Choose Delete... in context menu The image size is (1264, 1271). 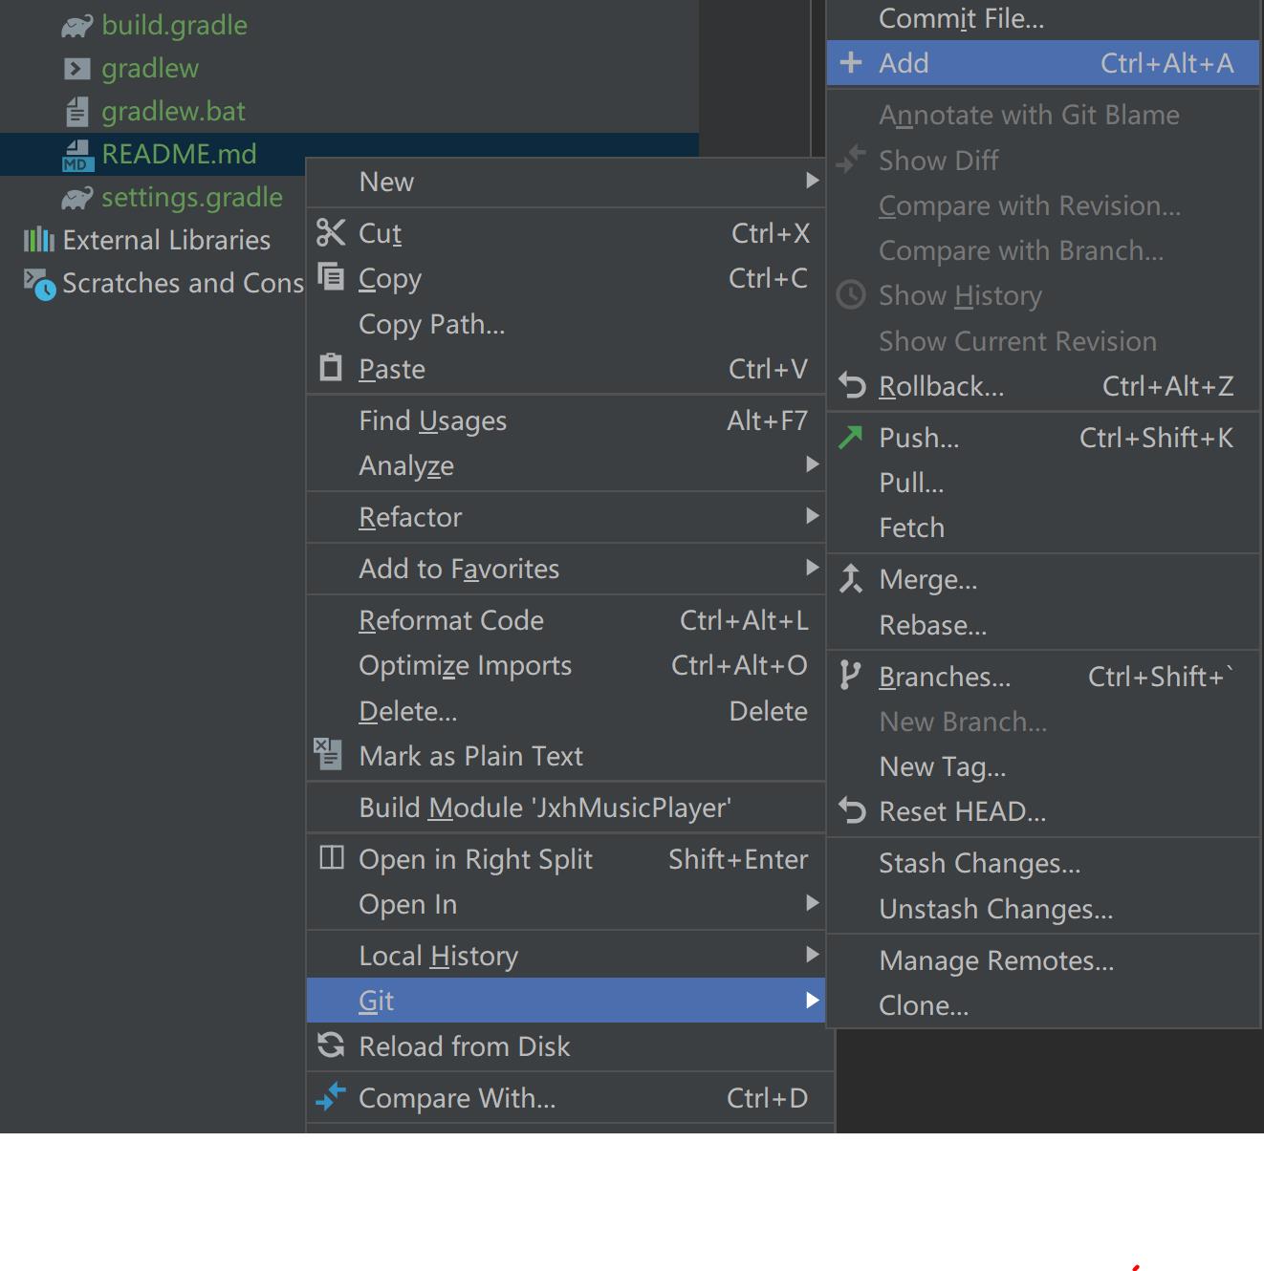click(x=566, y=711)
